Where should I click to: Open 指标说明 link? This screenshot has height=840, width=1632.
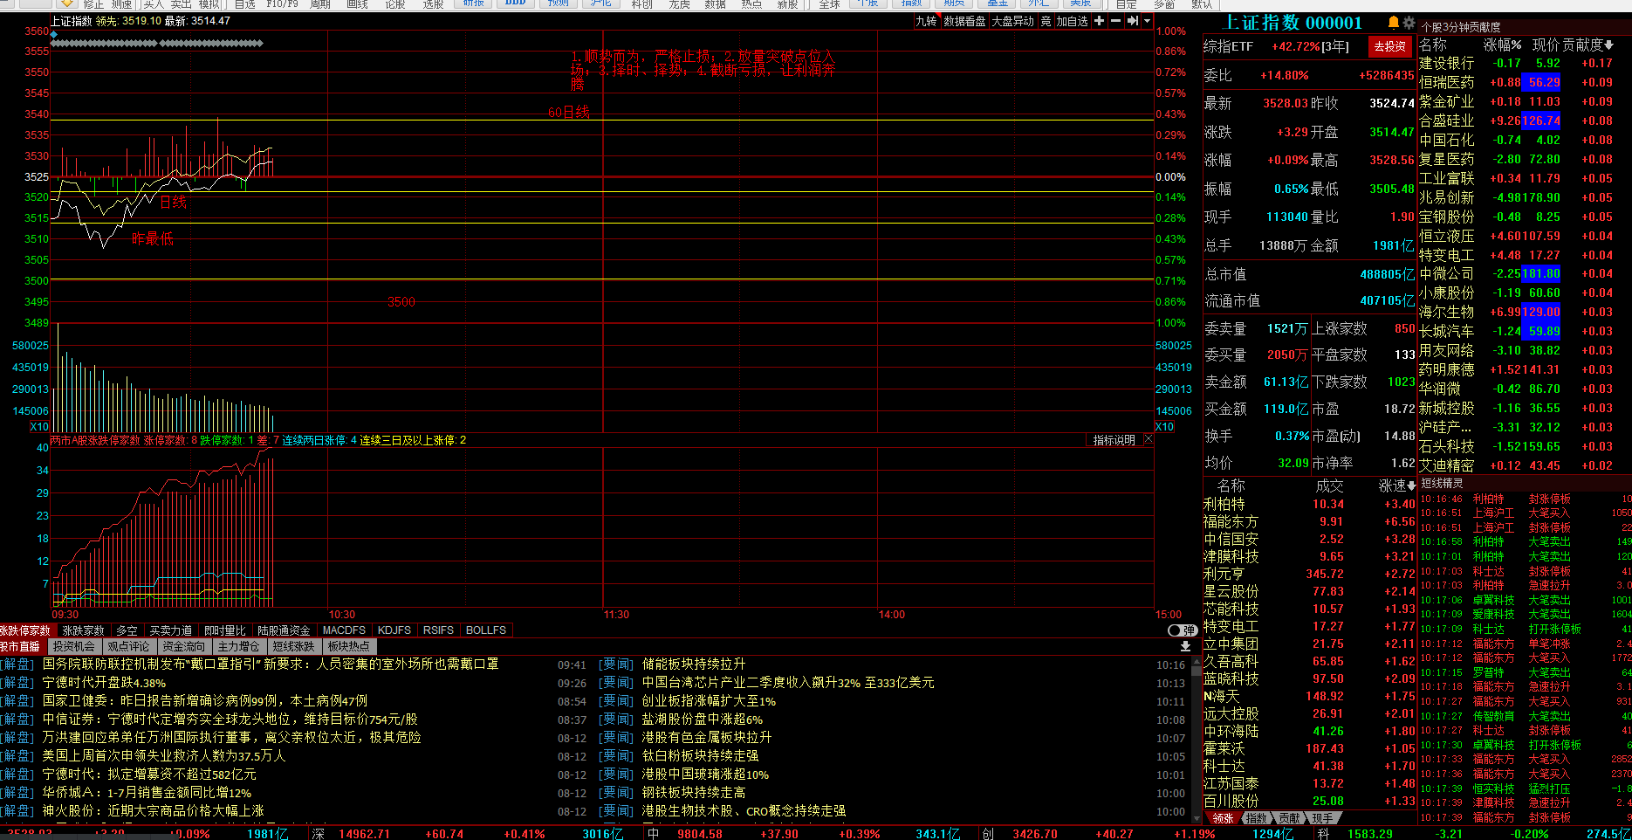click(x=1114, y=440)
